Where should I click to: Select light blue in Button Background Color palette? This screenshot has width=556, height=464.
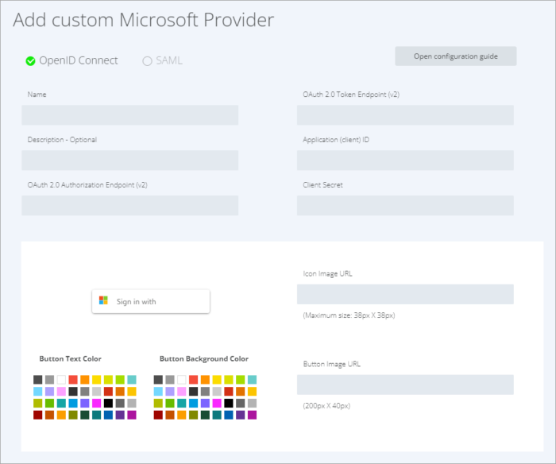(x=158, y=391)
